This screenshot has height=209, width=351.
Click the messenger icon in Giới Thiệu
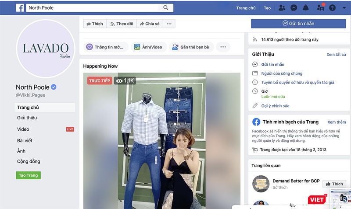(255, 64)
